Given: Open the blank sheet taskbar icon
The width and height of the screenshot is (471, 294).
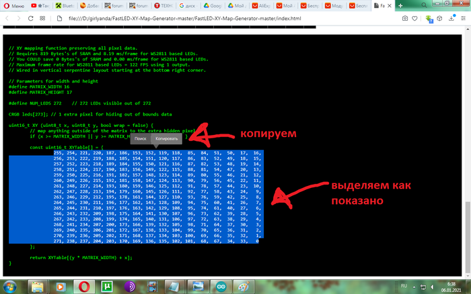Looking at the screenshot, I should coord(174,287).
